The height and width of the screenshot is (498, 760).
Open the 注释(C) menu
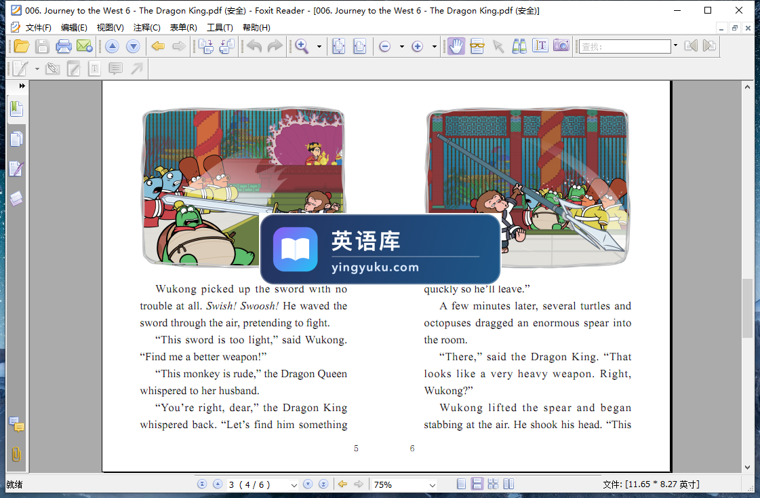pos(147,28)
